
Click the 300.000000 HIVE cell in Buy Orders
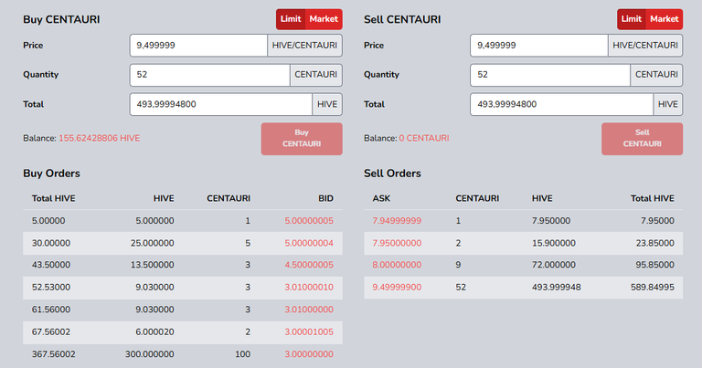[x=150, y=354]
